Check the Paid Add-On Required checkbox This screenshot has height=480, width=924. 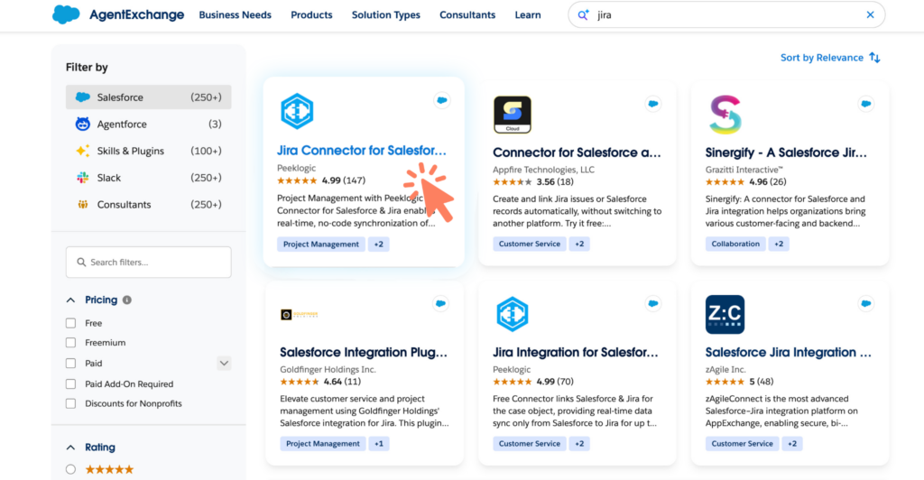click(x=70, y=384)
